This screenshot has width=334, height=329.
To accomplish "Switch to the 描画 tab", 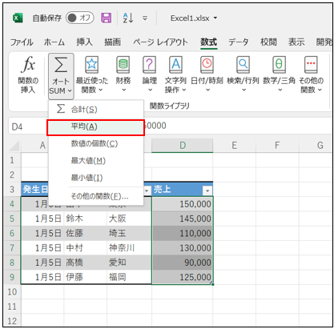I will pyautogui.click(x=112, y=42).
